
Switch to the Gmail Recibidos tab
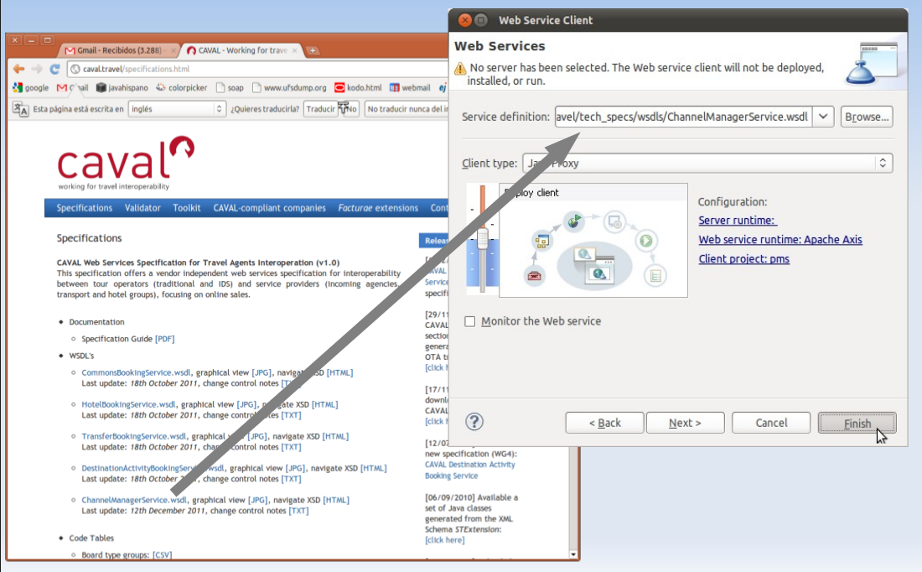[x=119, y=50]
